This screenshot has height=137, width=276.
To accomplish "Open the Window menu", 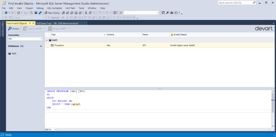I will click(x=92, y=8).
